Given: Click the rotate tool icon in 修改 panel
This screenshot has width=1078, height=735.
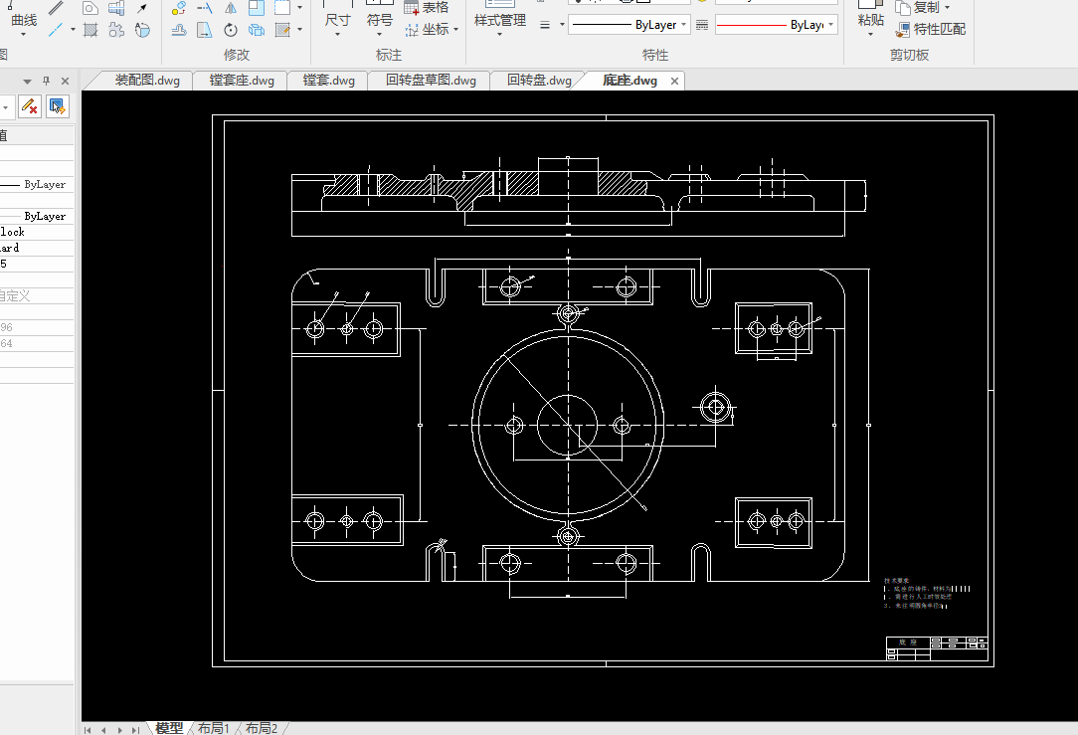Looking at the screenshot, I should pyautogui.click(x=231, y=30).
